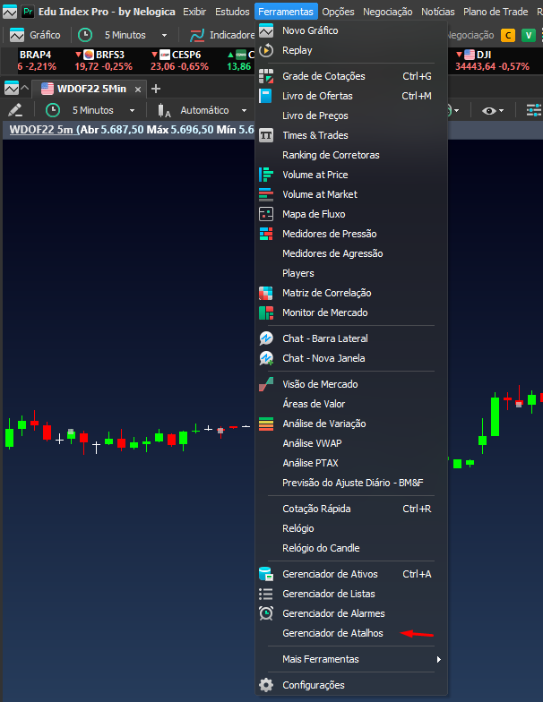Screen dimensions: 543x702
Task: Open Gerenciador de Alarmes icon
Action: click(x=266, y=613)
